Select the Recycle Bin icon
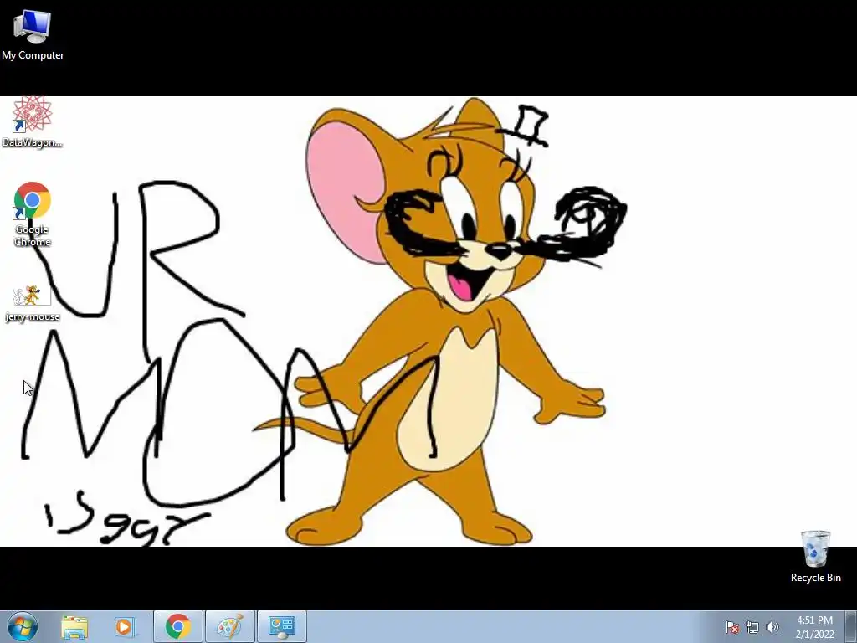This screenshot has width=857, height=643. (x=815, y=557)
